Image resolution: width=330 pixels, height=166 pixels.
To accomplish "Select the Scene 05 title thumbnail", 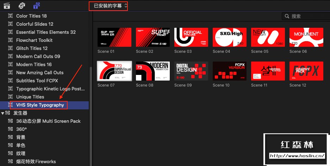I will [x=268, y=37].
